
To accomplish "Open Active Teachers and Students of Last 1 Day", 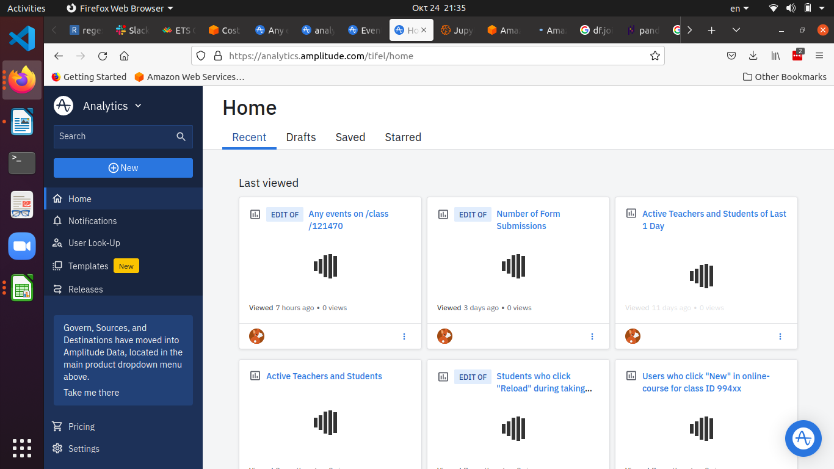I will point(714,220).
